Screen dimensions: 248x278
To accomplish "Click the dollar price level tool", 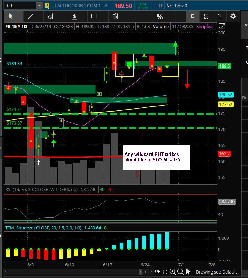I will point(75,17).
